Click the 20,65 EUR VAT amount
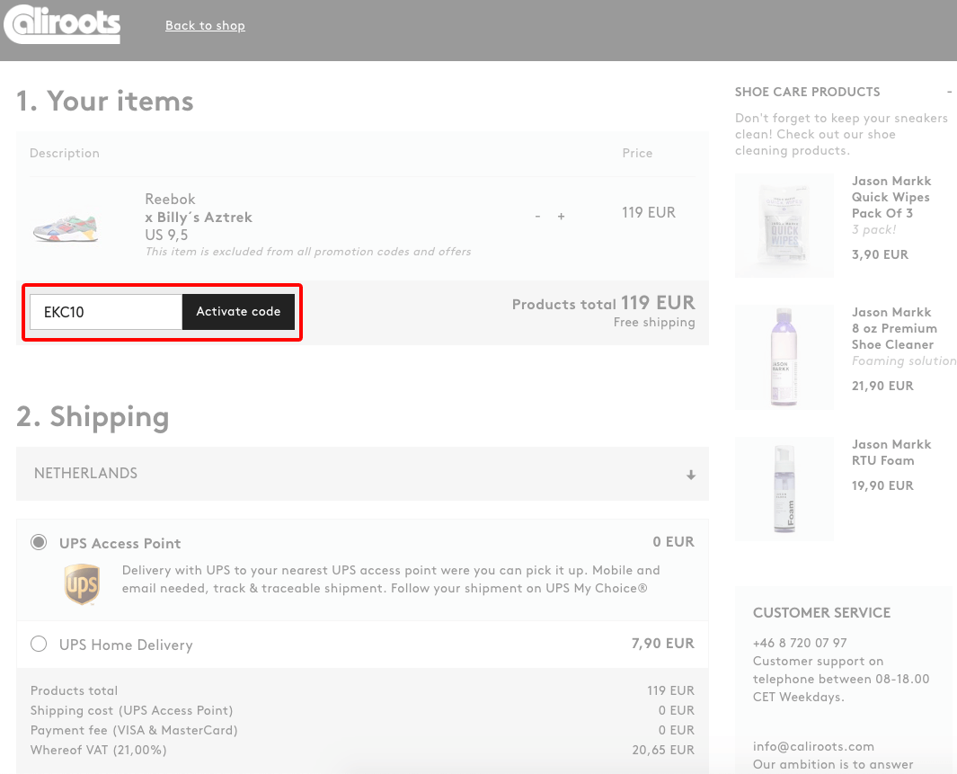957x774 pixels. click(x=663, y=751)
